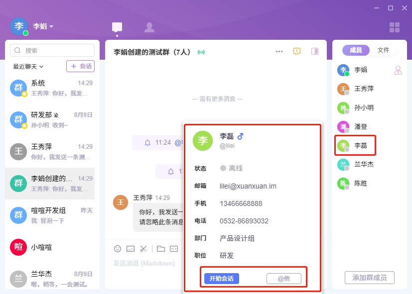Click the 添加群成员 button
Image resolution: width=412 pixels, height=294 pixels.
[x=370, y=278]
